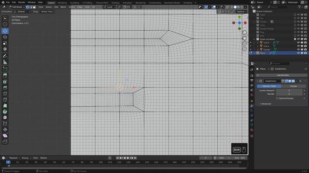The width and height of the screenshot is (309, 173).
Task: Click the outliner search field
Action: coord(277,7)
